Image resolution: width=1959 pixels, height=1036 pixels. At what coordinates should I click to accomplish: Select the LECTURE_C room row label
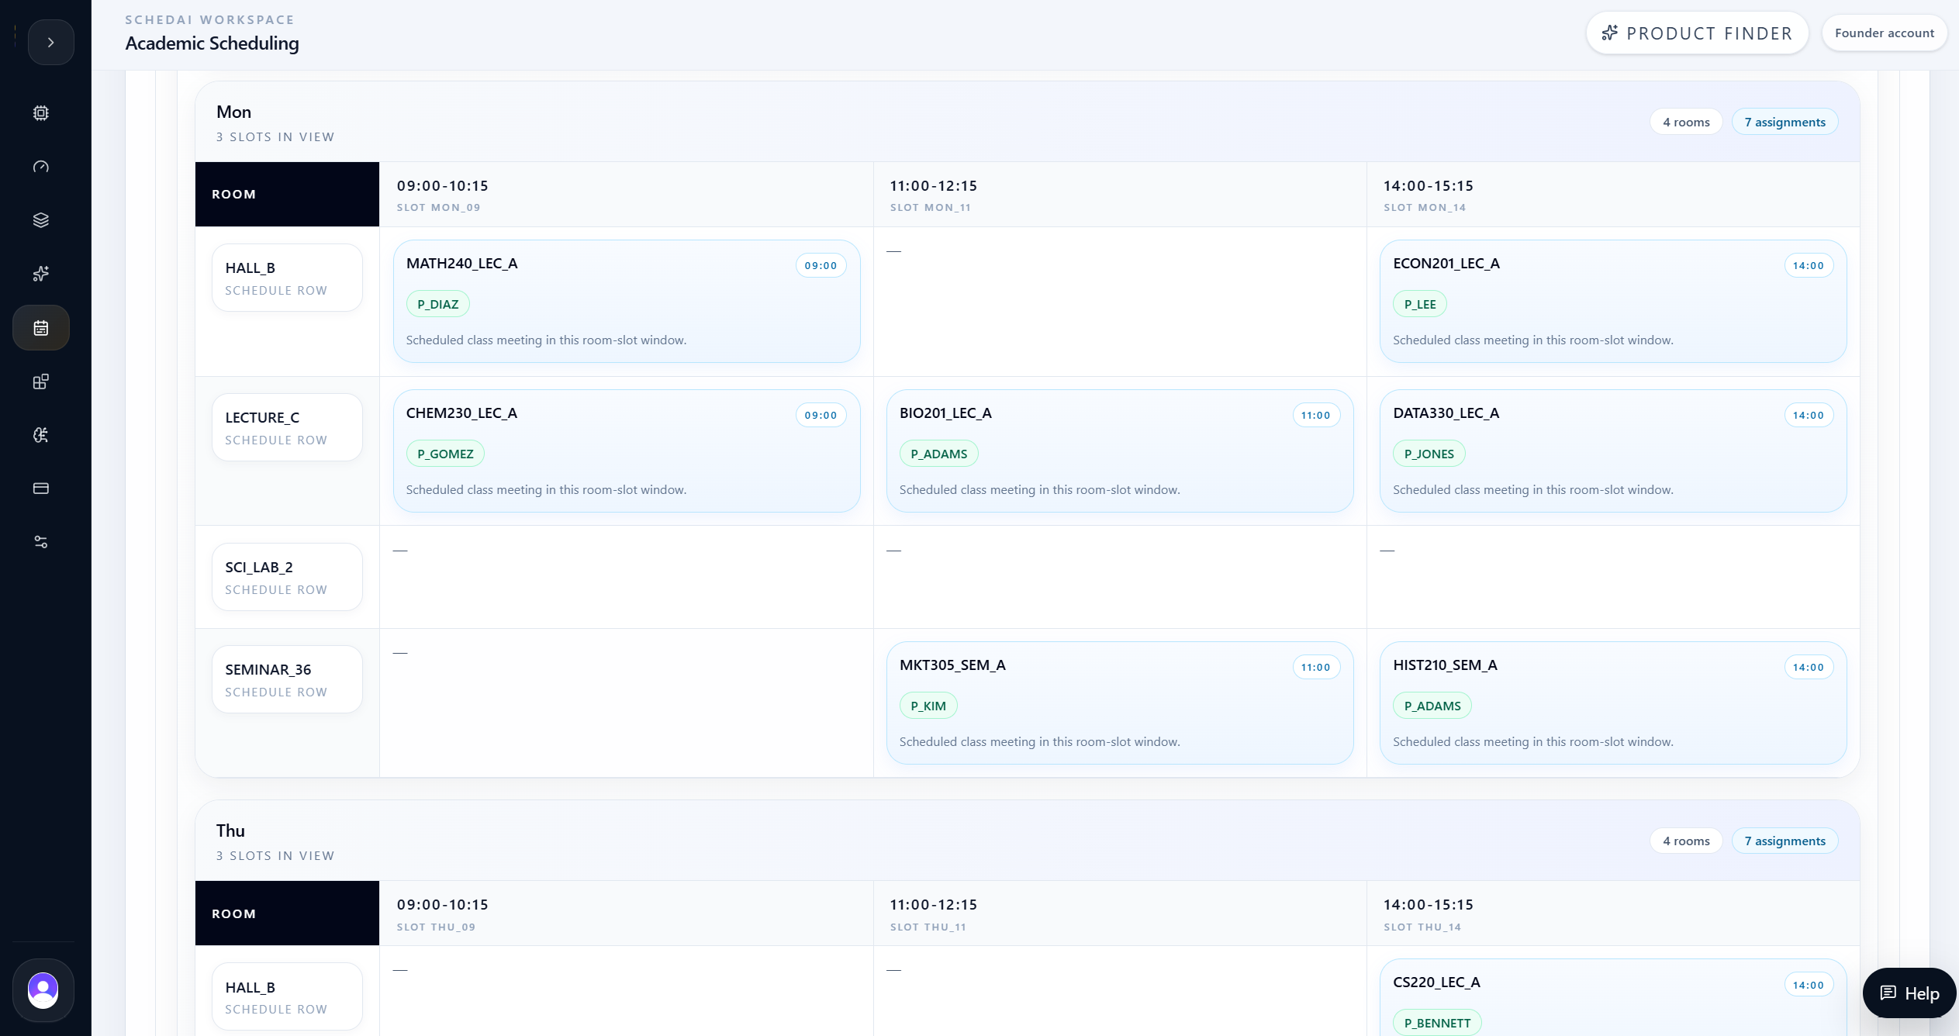tap(287, 427)
